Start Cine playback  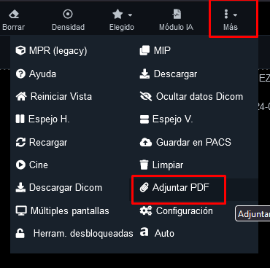point(32,165)
